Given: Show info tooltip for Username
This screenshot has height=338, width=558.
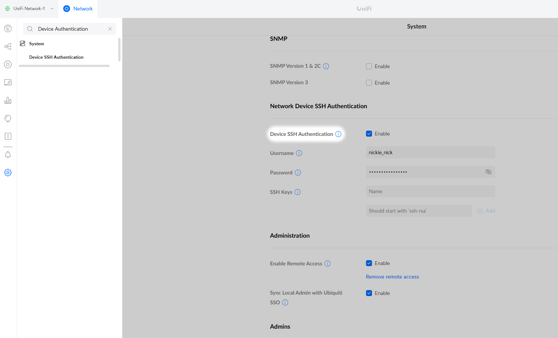Looking at the screenshot, I should pyautogui.click(x=299, y=153).
